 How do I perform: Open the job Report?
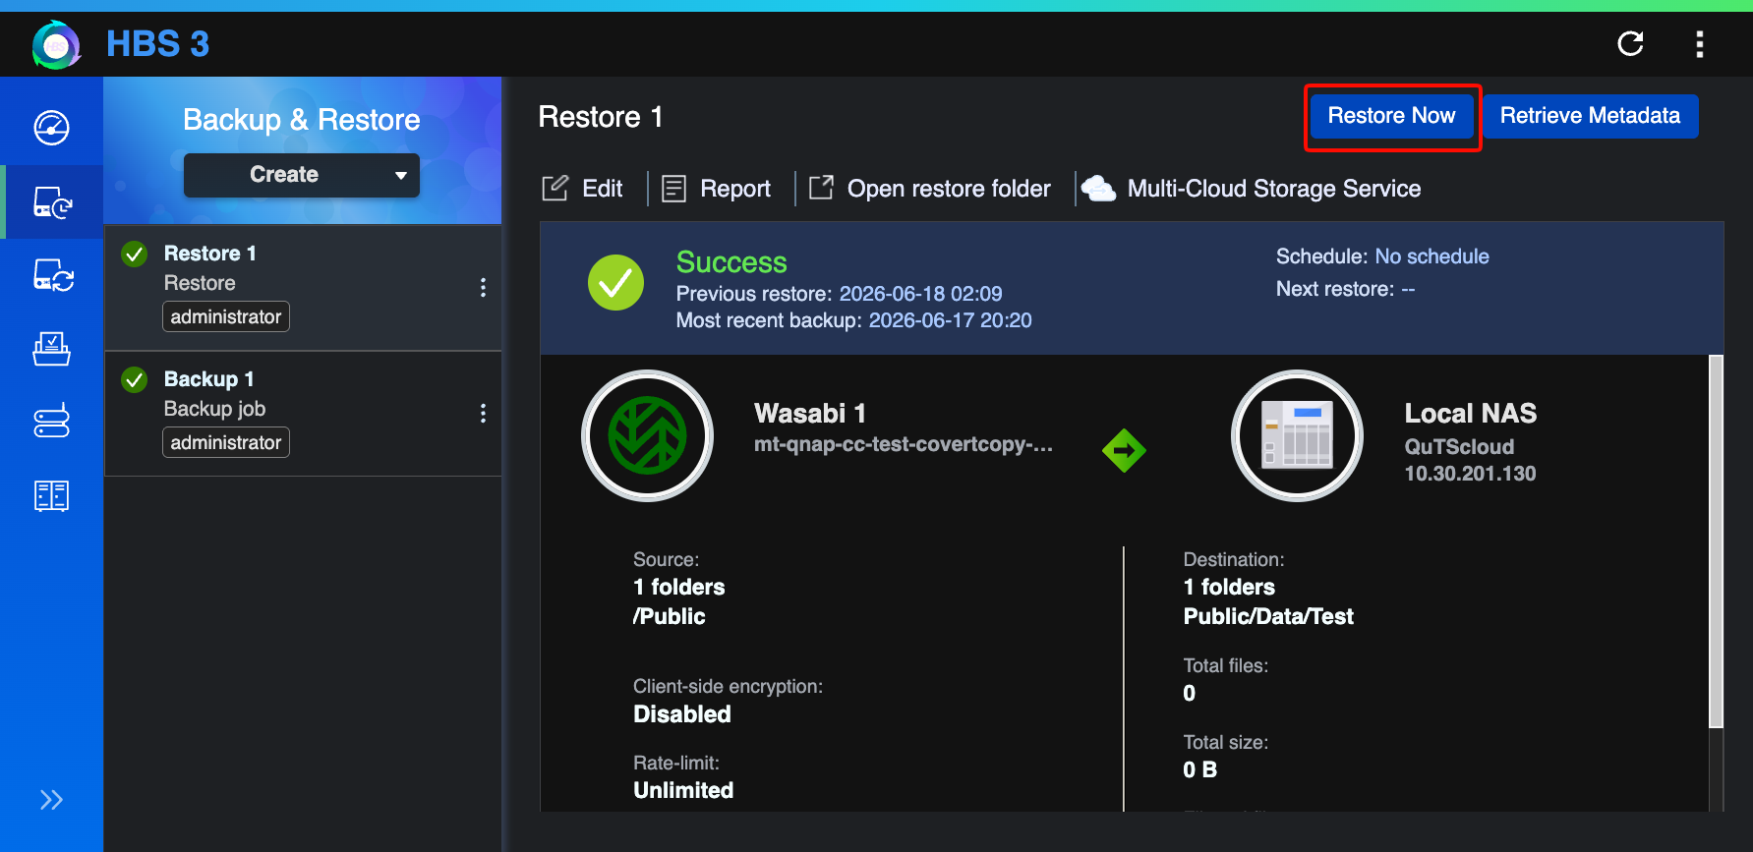(x=717, y=189)
